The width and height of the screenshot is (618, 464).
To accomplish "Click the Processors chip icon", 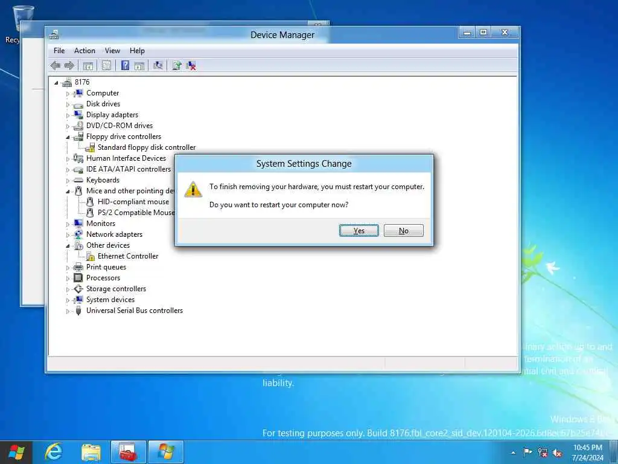I will point(78,278).
